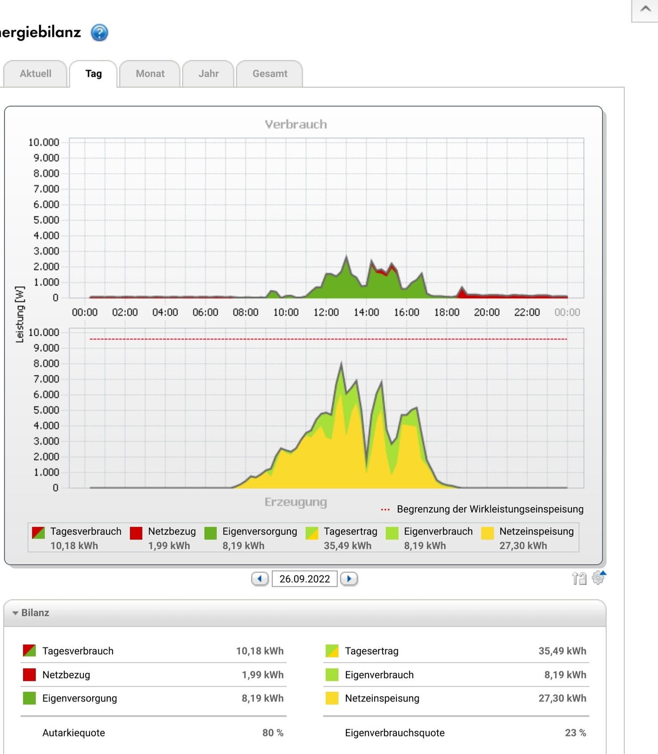Open chart settings gear icon

(x=599, y=577)
